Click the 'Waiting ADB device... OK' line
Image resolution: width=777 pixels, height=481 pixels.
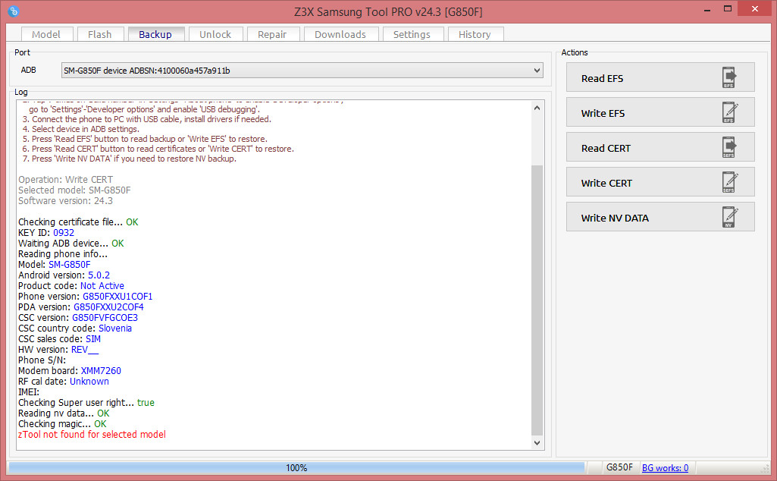point(71,244)
